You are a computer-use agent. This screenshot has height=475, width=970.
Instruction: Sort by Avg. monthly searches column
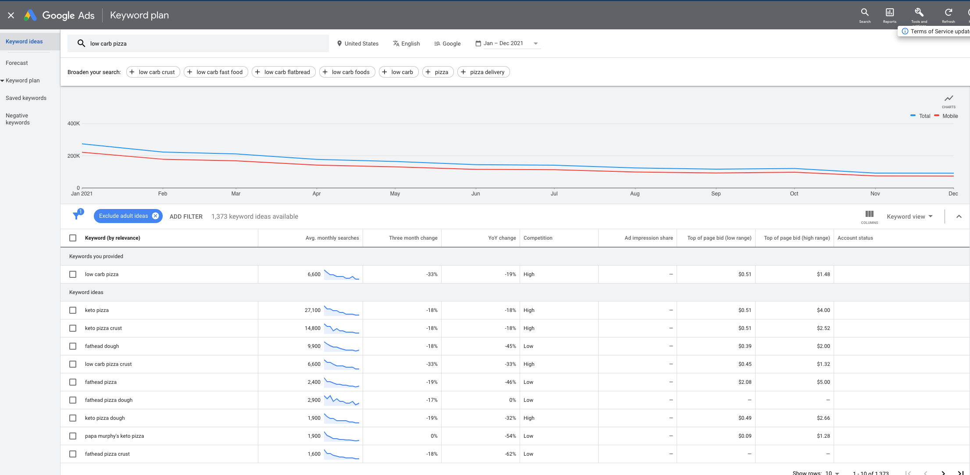coord(332,238)
